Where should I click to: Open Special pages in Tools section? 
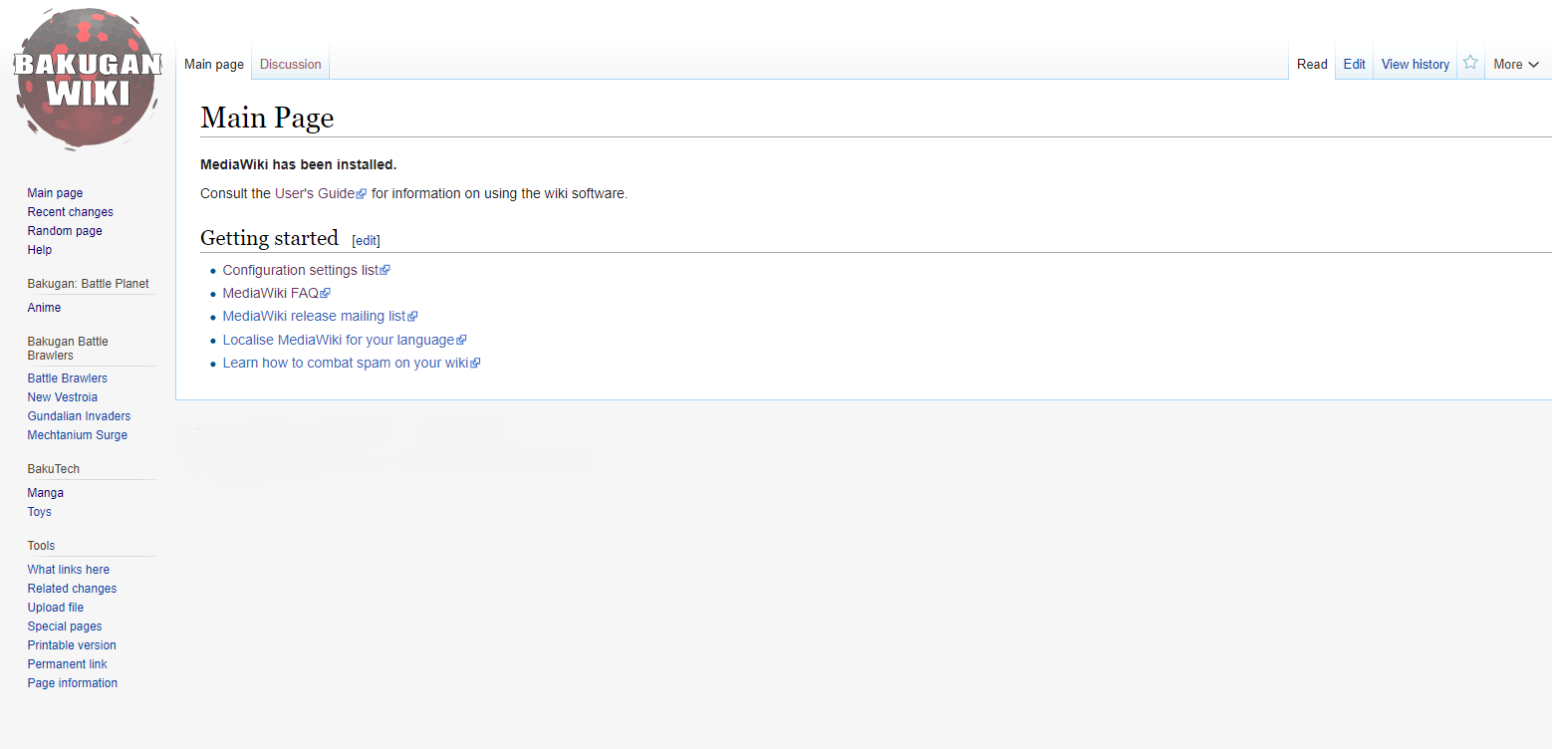[x=65, y=626]
